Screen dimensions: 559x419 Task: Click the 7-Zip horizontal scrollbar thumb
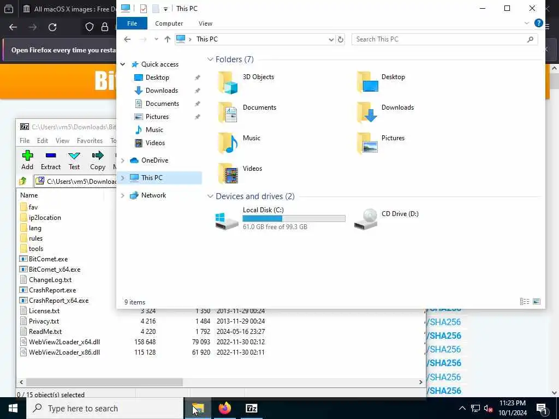(x=104, y=382)
